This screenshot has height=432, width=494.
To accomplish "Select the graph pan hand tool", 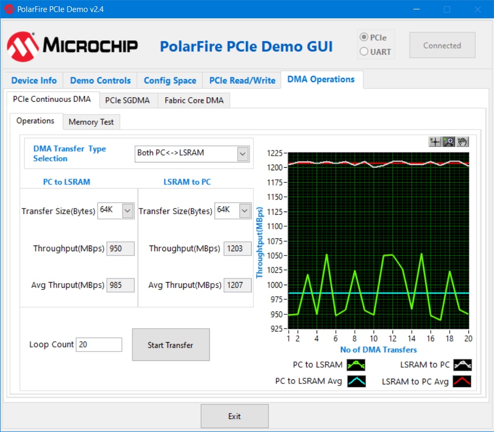I will pos(462,142).
